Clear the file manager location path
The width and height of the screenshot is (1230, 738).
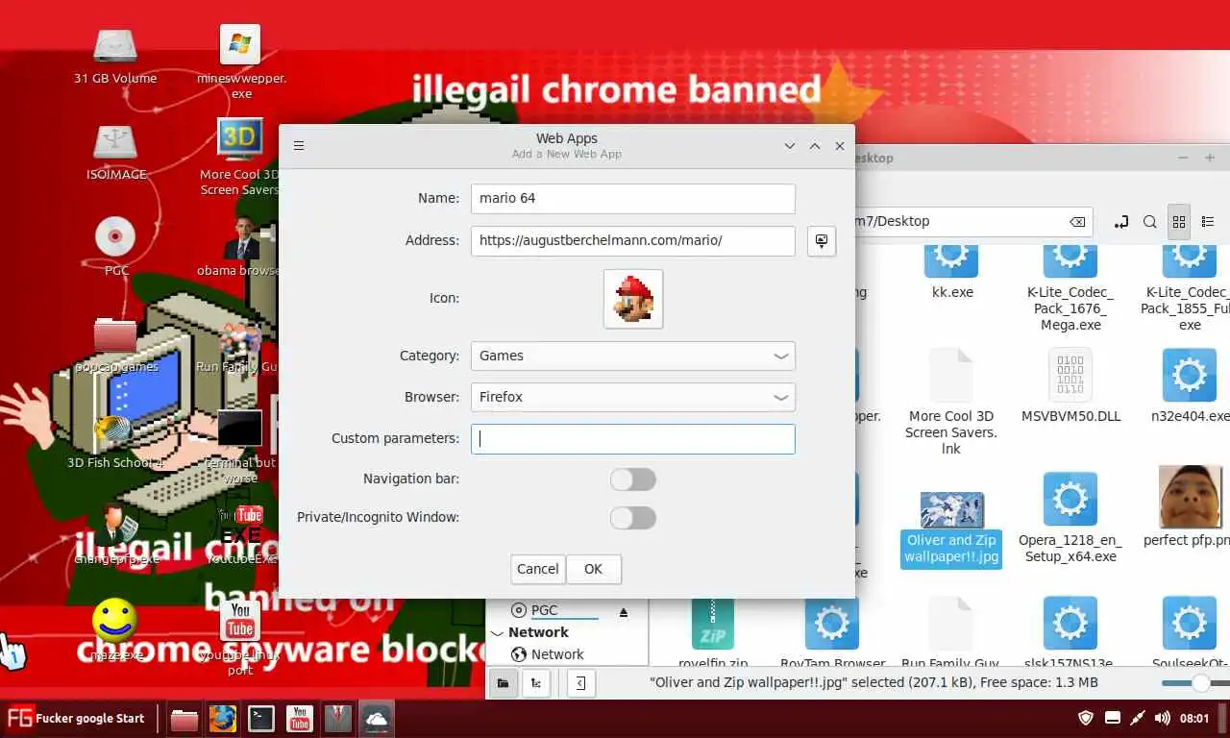[1077, 222]
